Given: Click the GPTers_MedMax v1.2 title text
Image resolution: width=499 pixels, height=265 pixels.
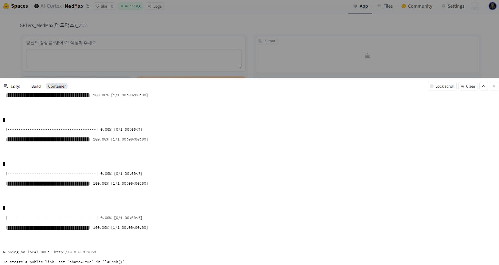Looking at the screenshot, I should (53, 25).
